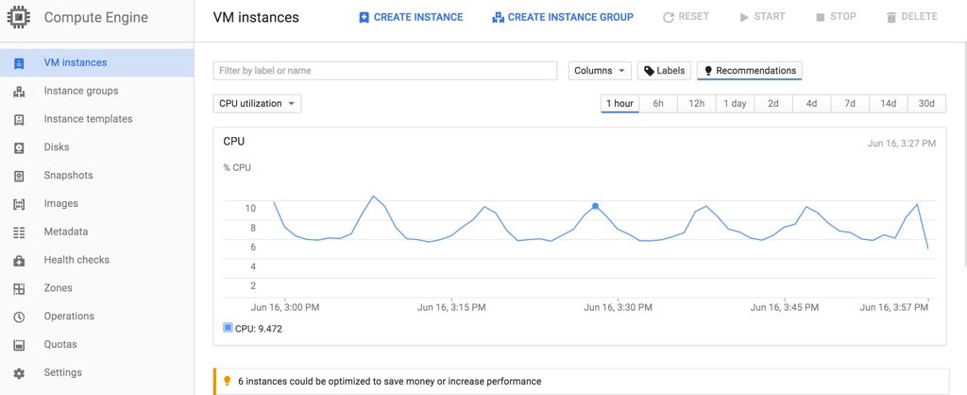Screen dimensions: 967x395
Task: Click the Zones sidebar icon
Action: 19,288
